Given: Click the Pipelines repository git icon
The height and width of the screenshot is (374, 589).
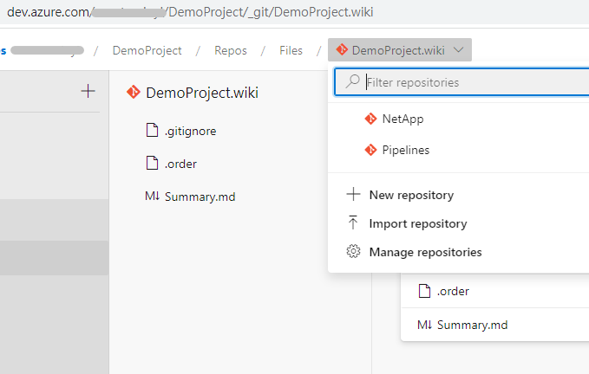Looking at the screenshot, I should (x=371, y=150).
